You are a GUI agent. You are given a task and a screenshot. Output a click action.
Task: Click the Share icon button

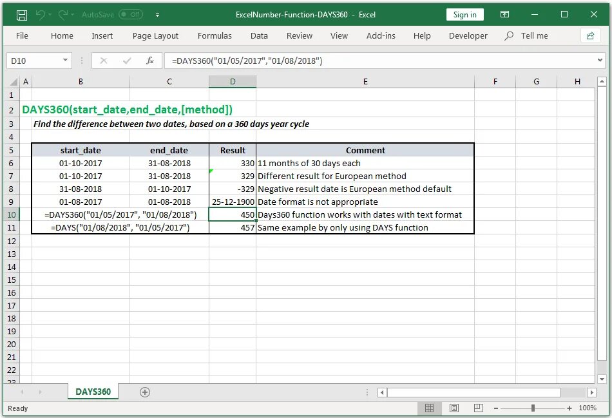590,36
